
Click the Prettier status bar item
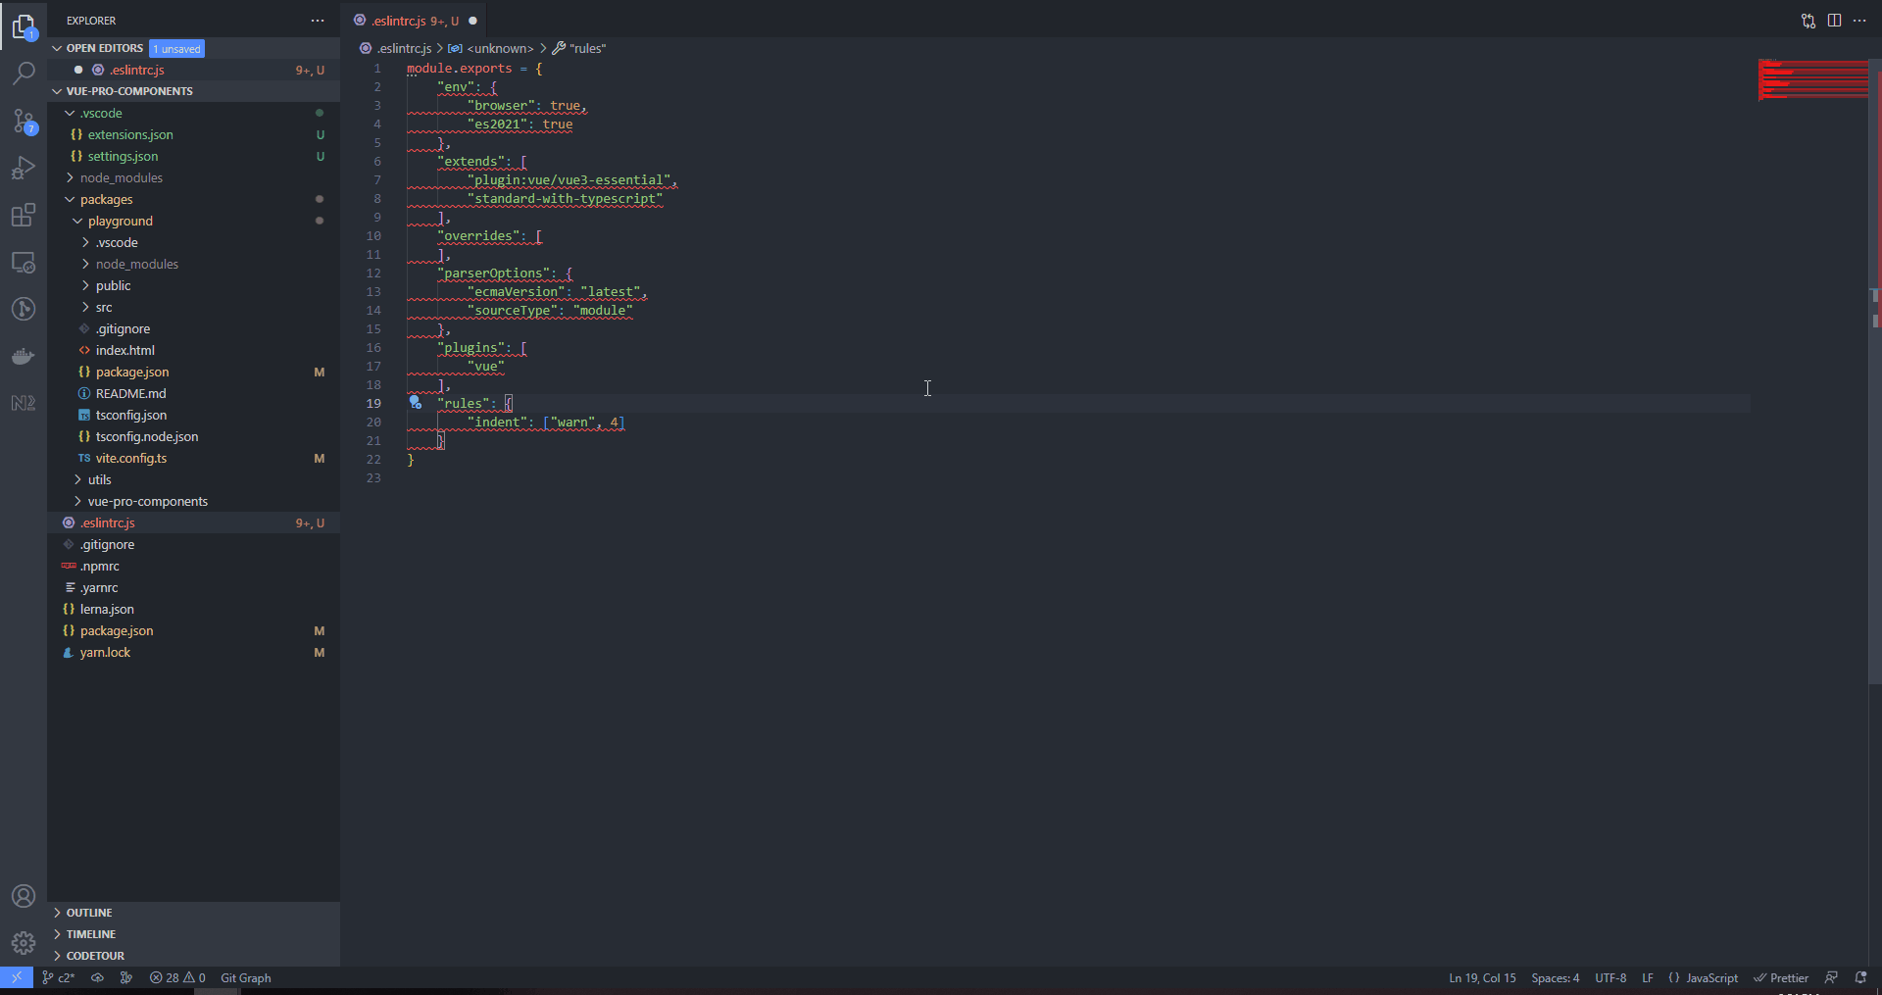(x=1781, y=977)
